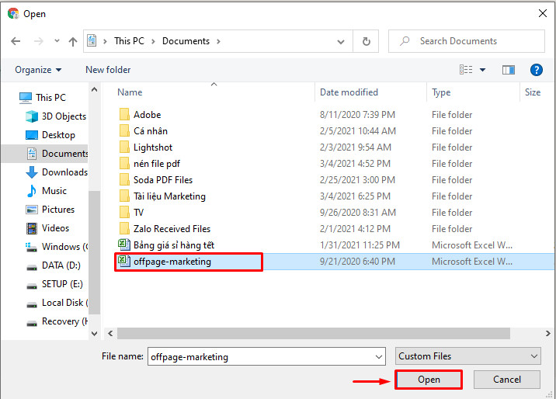Go back using the back arrow
This screenshot has height=399, width=556.
point(16,41)
